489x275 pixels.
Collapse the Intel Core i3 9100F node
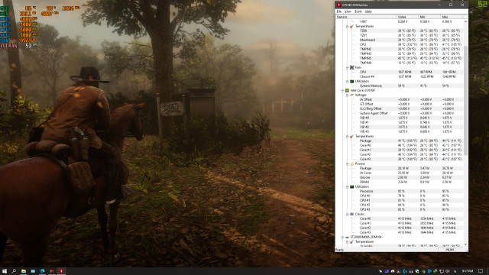click(x=342, y=90)
